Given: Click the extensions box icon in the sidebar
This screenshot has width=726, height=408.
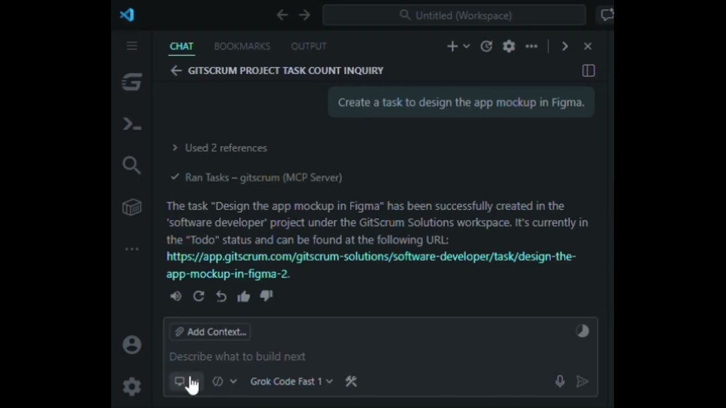Looking at the screenshot, I should click(132, 207).
